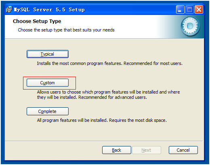Maximize the MySQL Setup window
The image size is (210, 165).
(189, 10)
